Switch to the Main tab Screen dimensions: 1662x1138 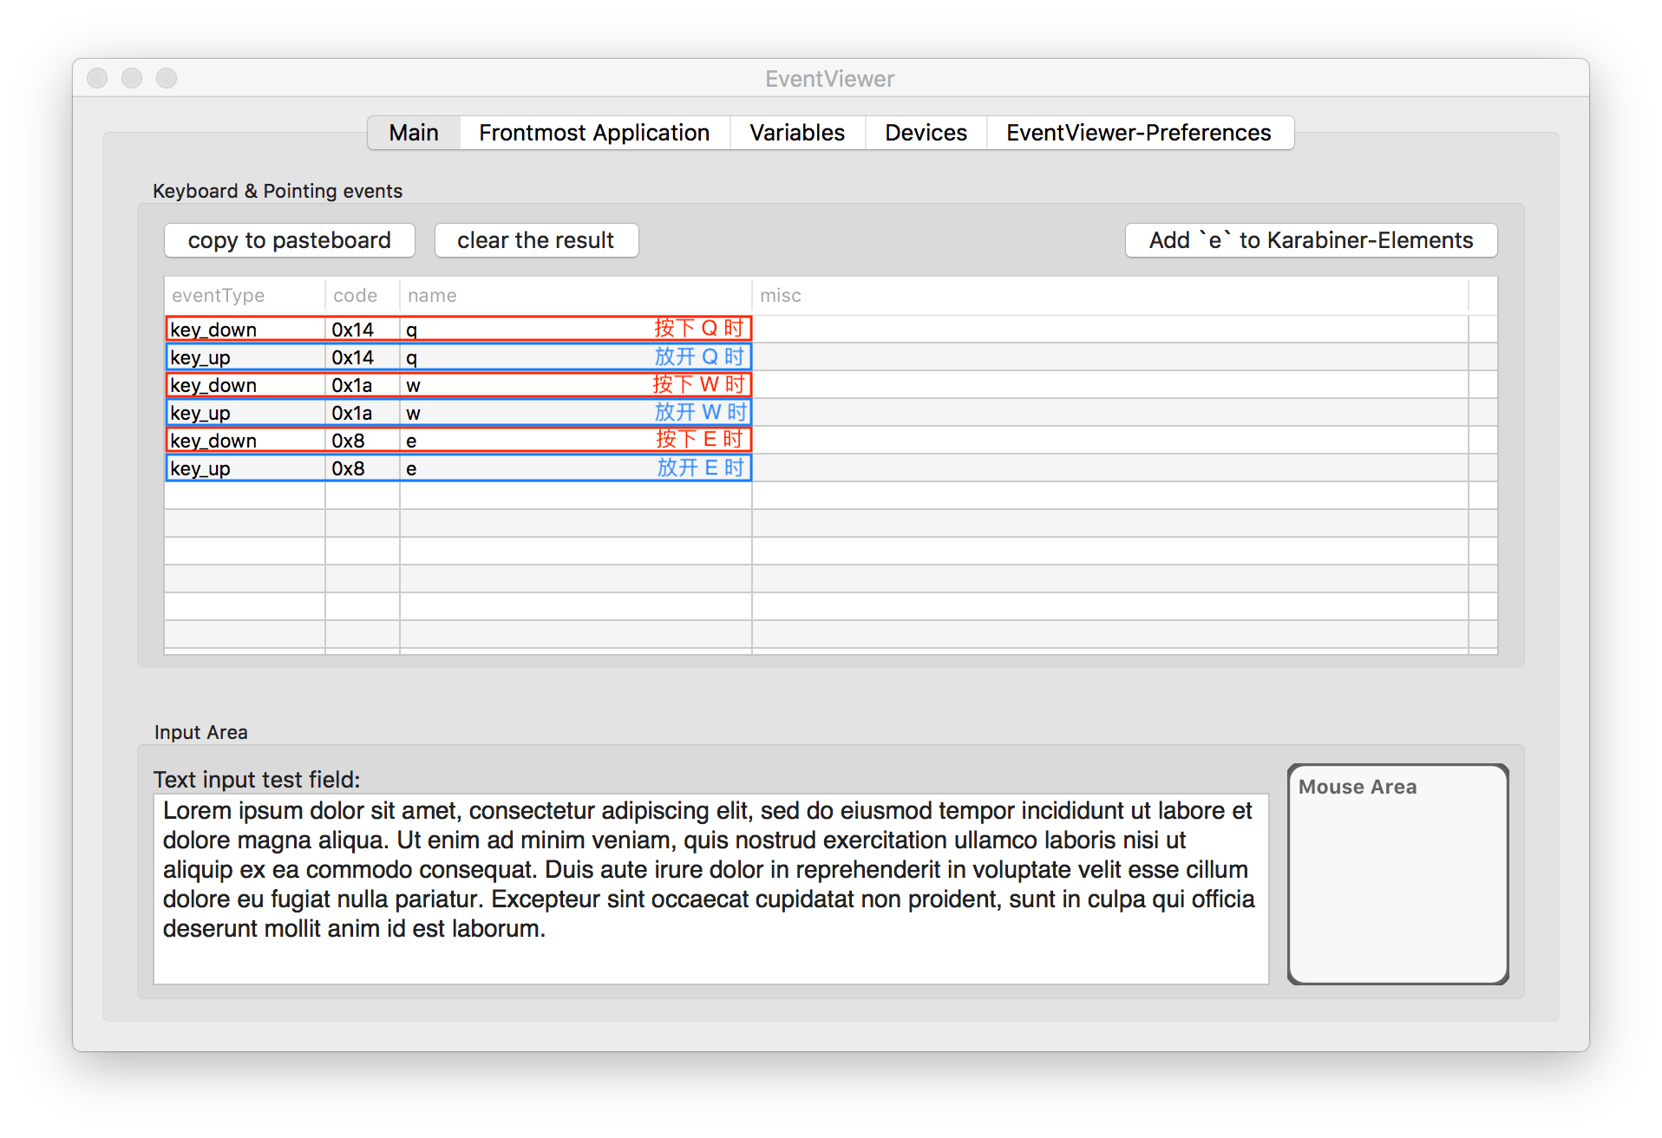[x=414, y=133]
